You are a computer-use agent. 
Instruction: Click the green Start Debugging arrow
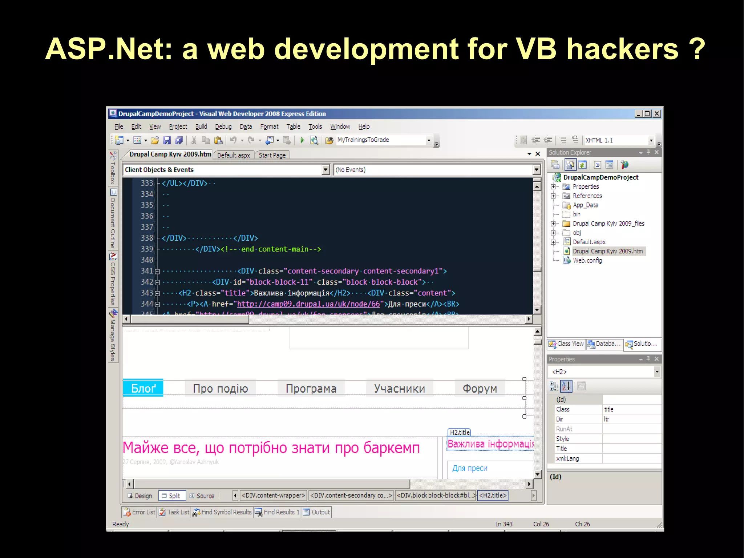302,140
